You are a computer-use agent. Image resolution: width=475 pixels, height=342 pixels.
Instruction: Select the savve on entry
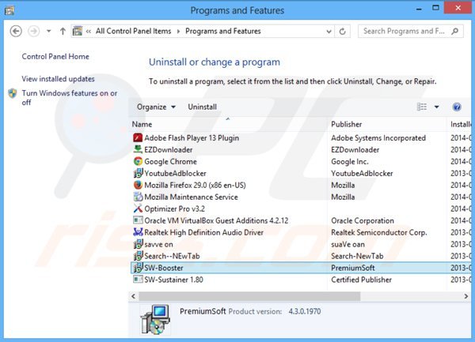point(158,244)
